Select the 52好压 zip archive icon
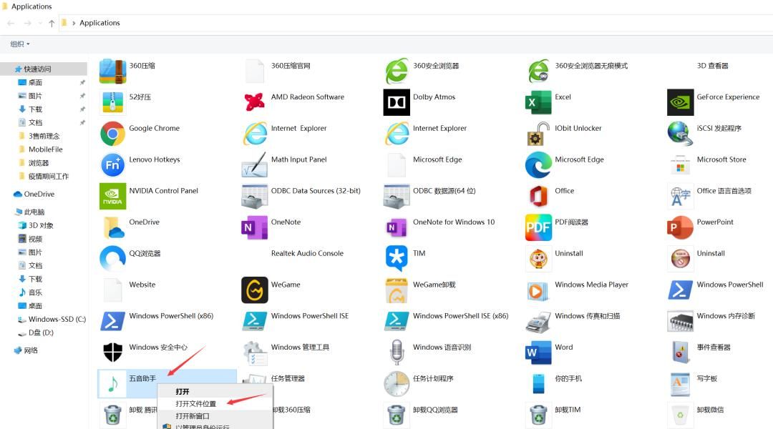Screen dimensions: 773x429 pos(112,102)
